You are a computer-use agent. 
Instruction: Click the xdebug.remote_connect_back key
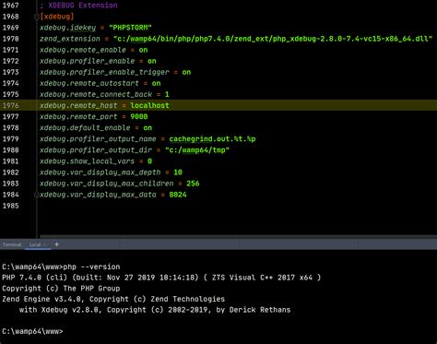tap(96, 94)
